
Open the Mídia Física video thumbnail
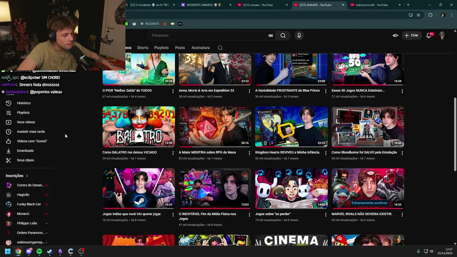tap(215, 188)
